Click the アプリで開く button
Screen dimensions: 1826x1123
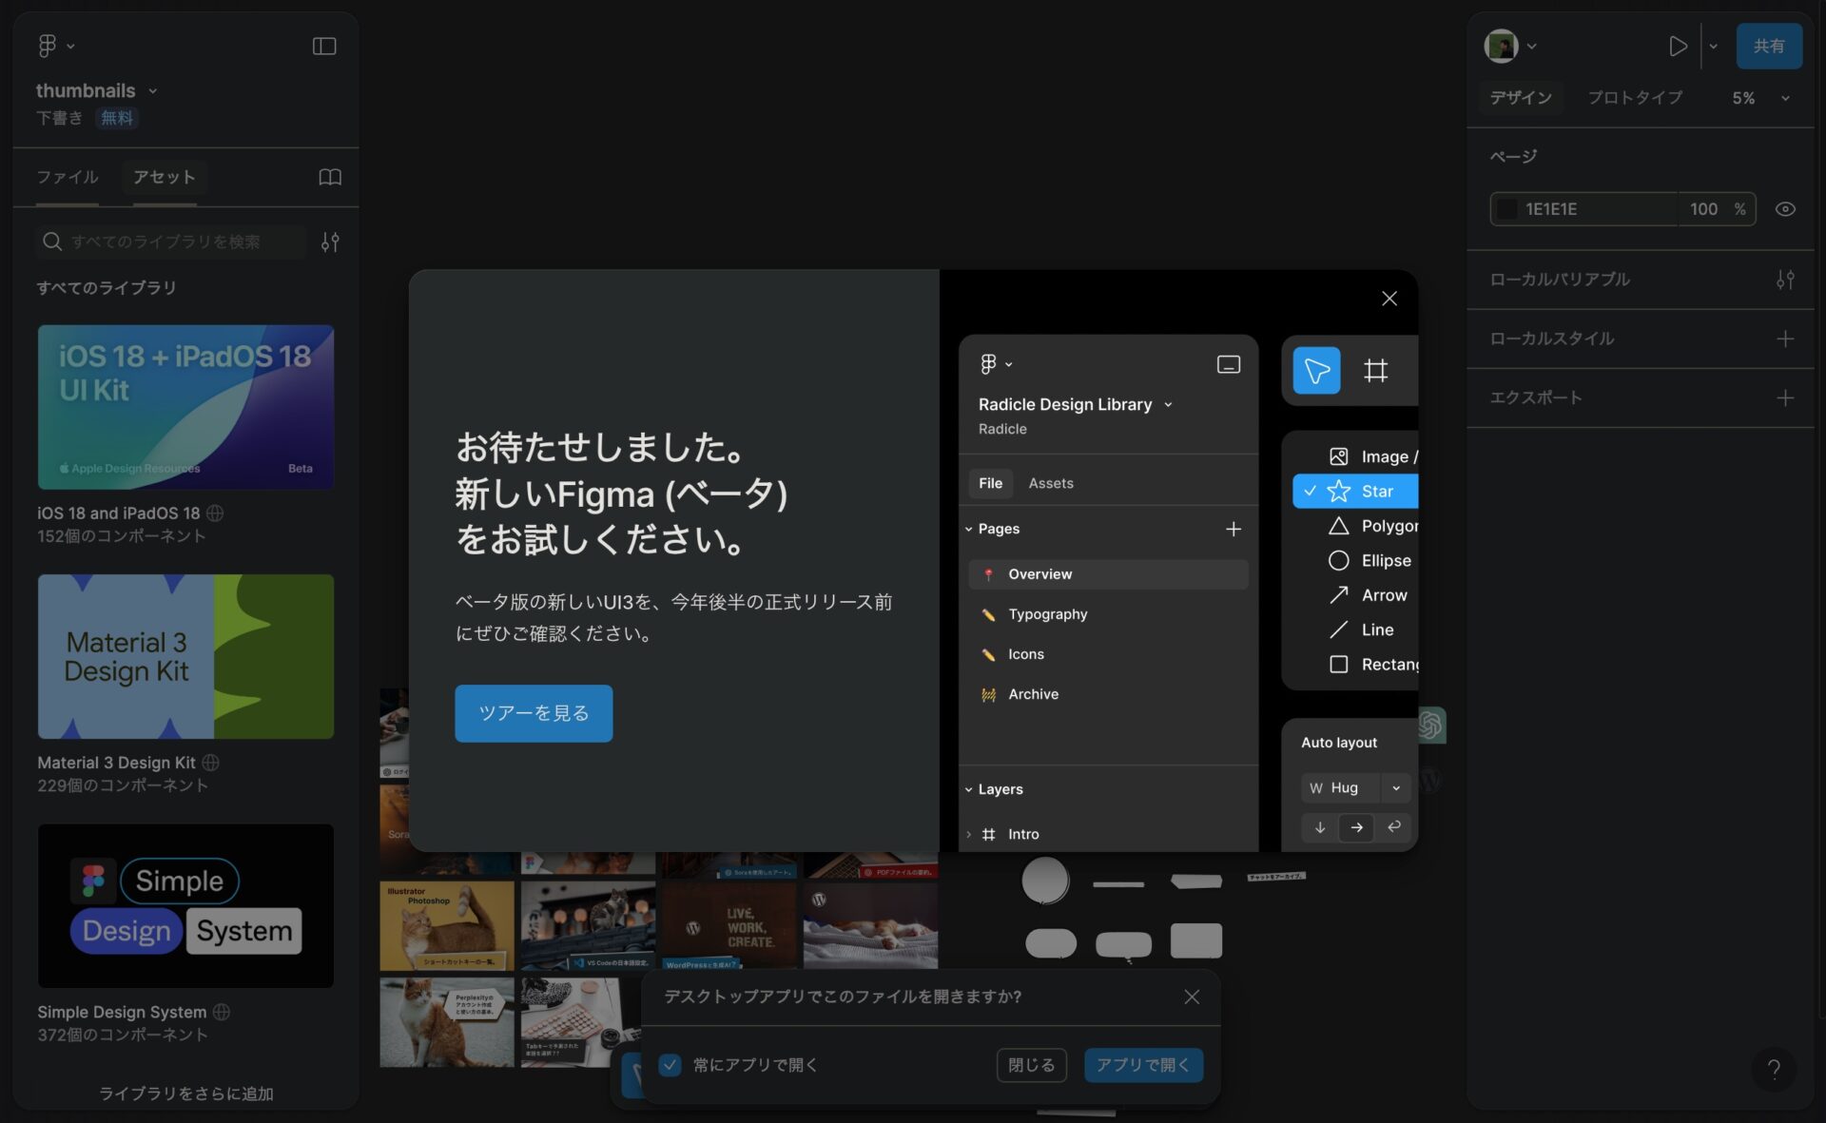click(x=1142, y=1066)
